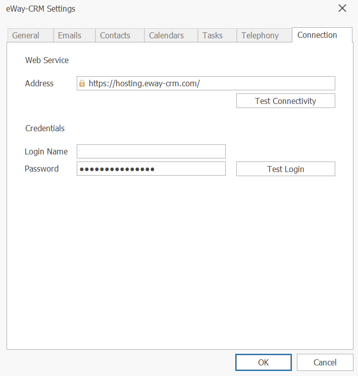This screenshot has height=376, width=358.
Task: Select the Connection tab
Action: (x=322, y=35)
